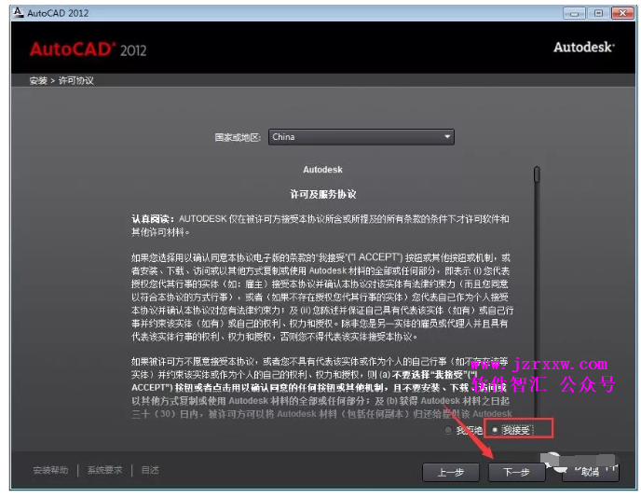This screenshot has width=641, height=498.
Task: Click the 许可及服务协议 agreement heading
Action: [x=323, y=194]
